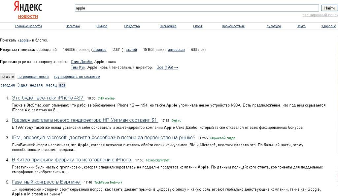
Task: Open article 'Газетный конгресс в Берлине'
Action: pos(46,182)
